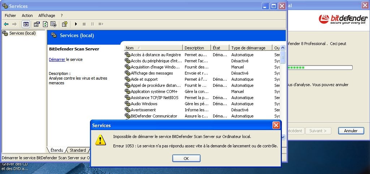The width and height of the screenshot is (370, 174).
Task: Click the warning icon in the error dialog
Action: pyautogui.click(x=100, y=140)
